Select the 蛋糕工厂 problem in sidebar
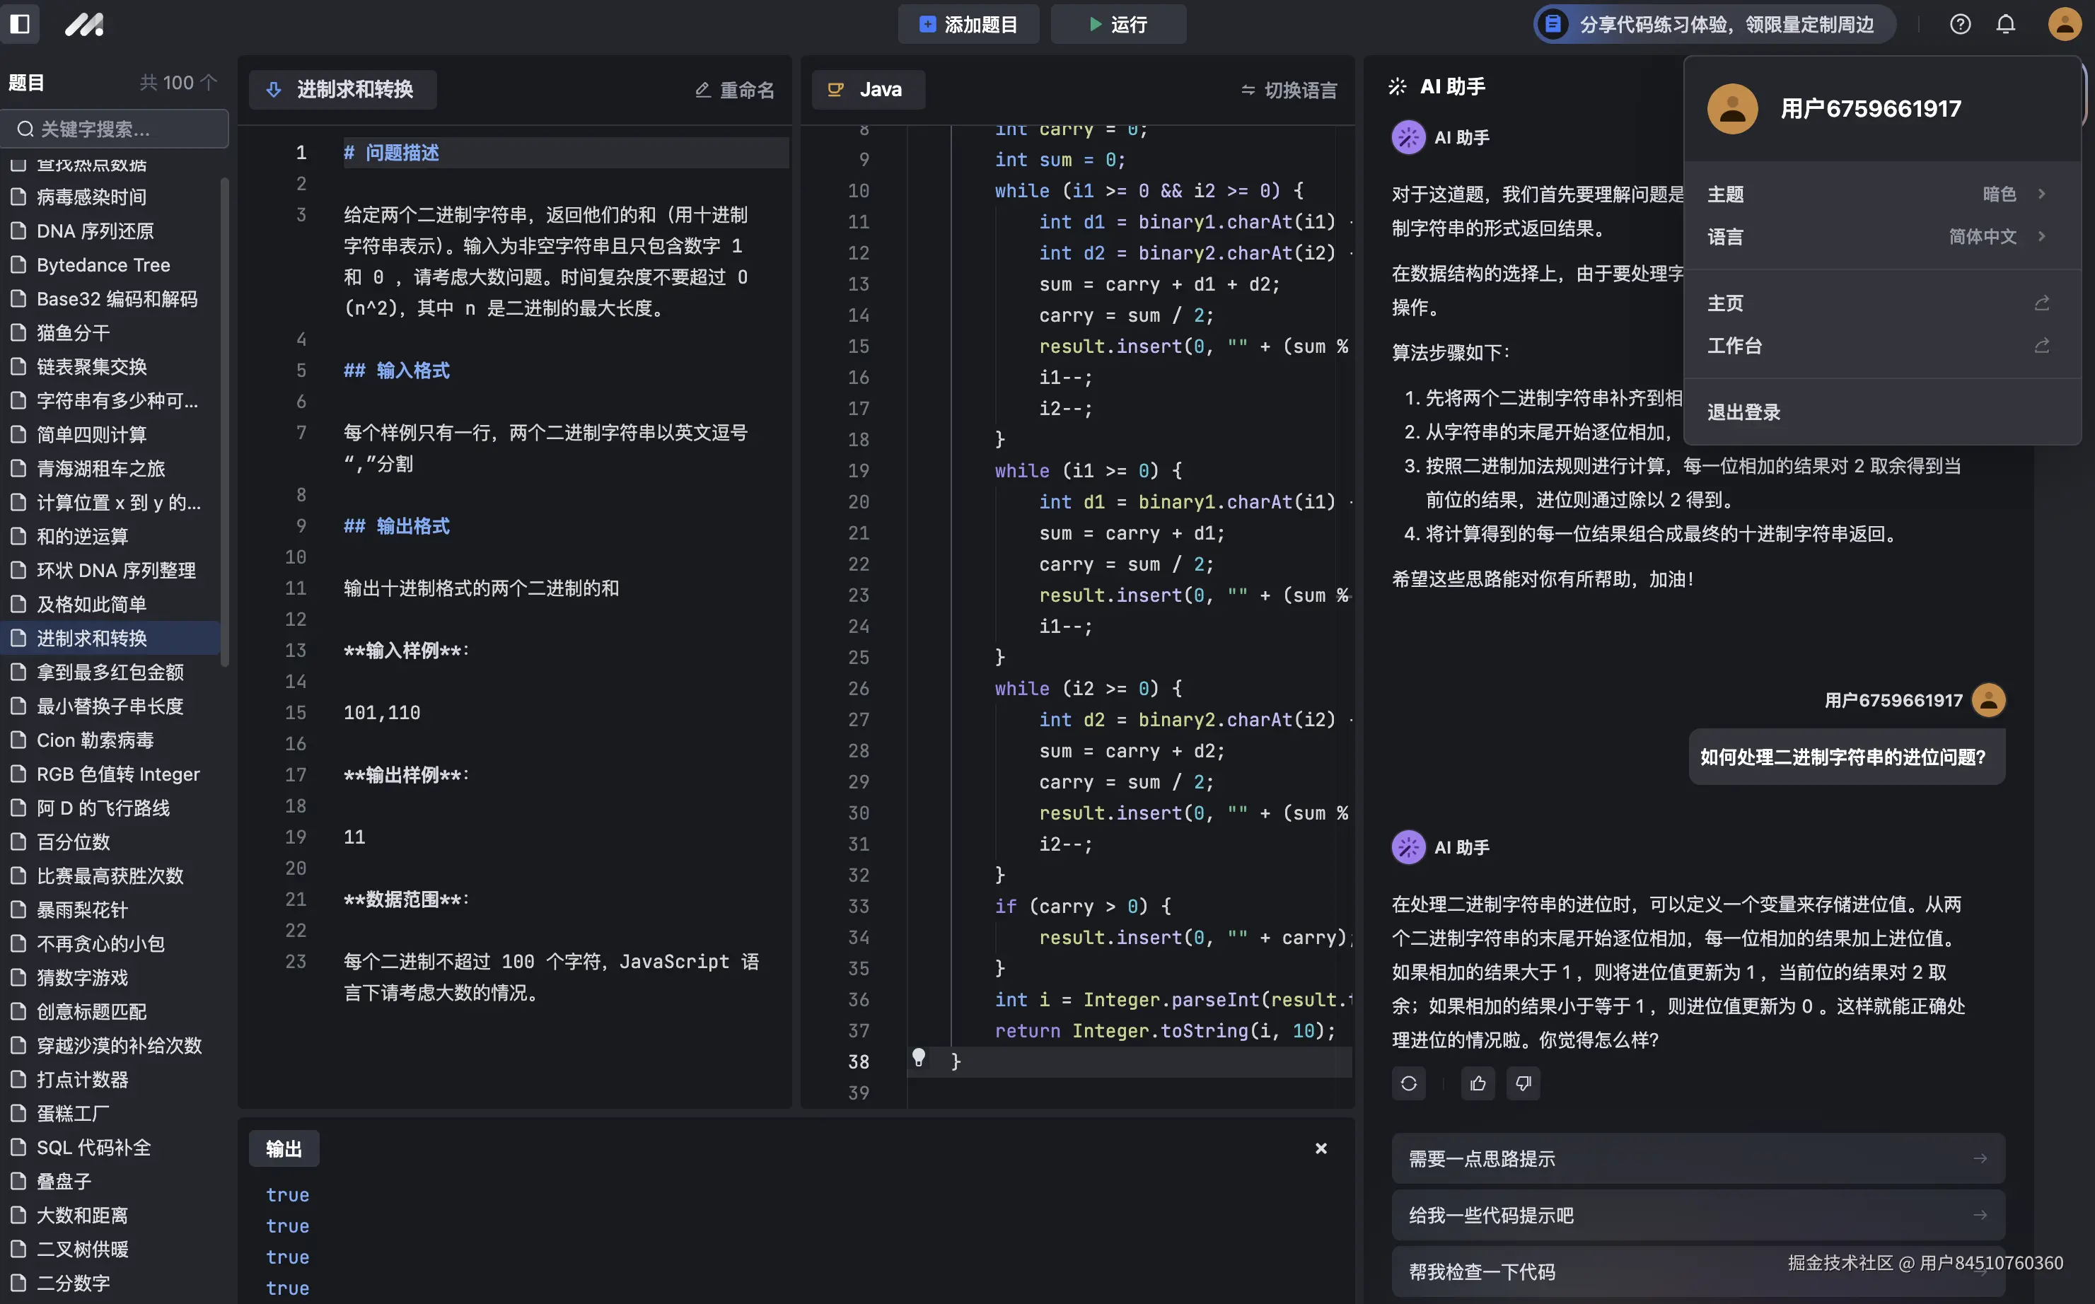The image size is (2095, 1304). point(74,1113)
